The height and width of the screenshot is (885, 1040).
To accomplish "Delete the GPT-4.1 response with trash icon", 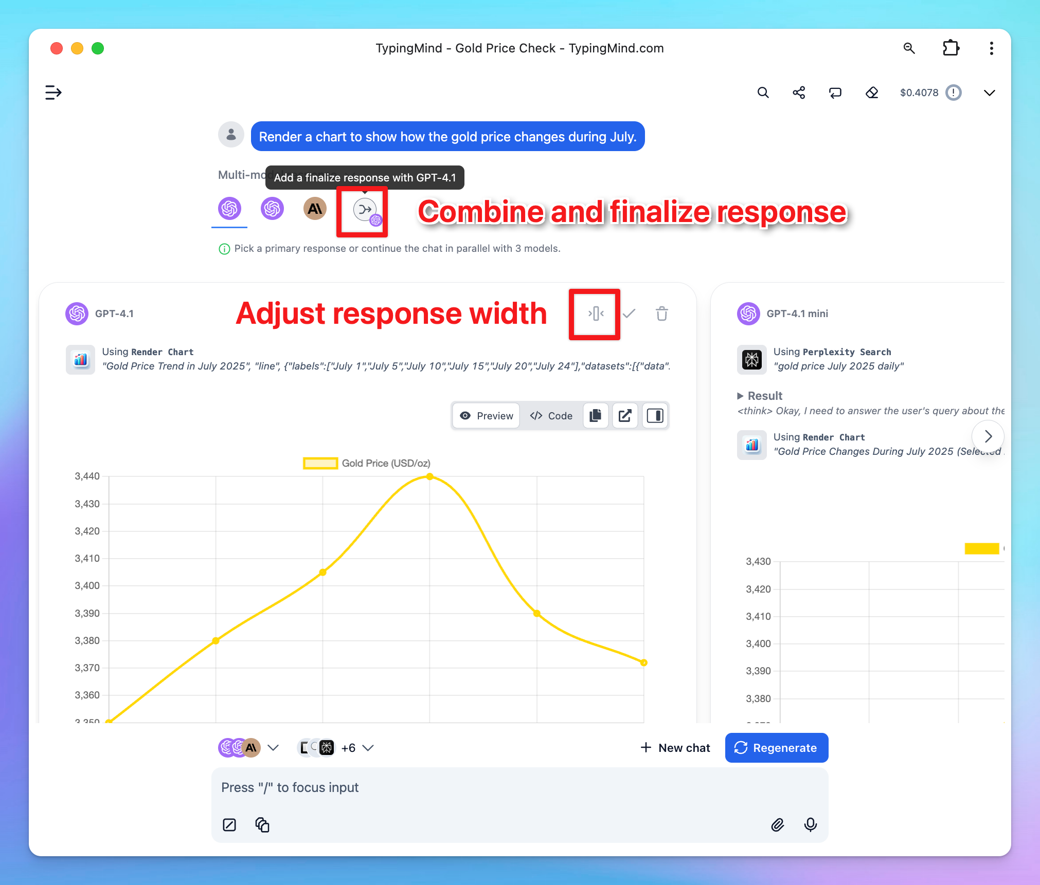I will [661, 314].
